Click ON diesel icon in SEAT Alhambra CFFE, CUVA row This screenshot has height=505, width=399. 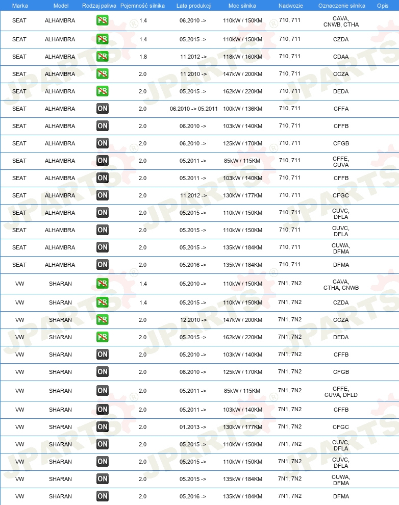[103, 161]
